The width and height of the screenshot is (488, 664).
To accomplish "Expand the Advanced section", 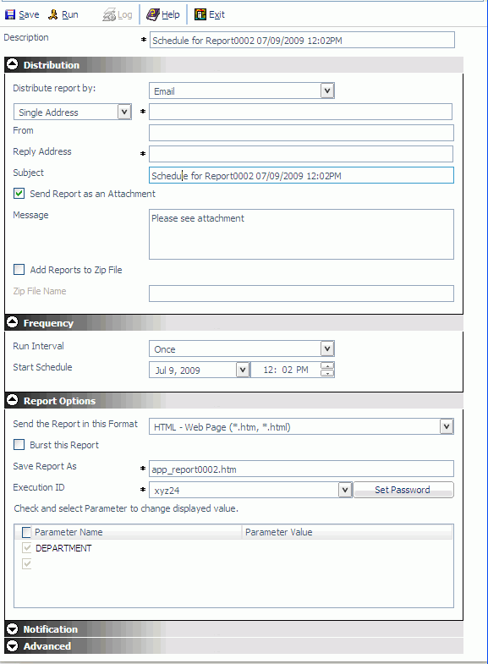I will (13, 645).
